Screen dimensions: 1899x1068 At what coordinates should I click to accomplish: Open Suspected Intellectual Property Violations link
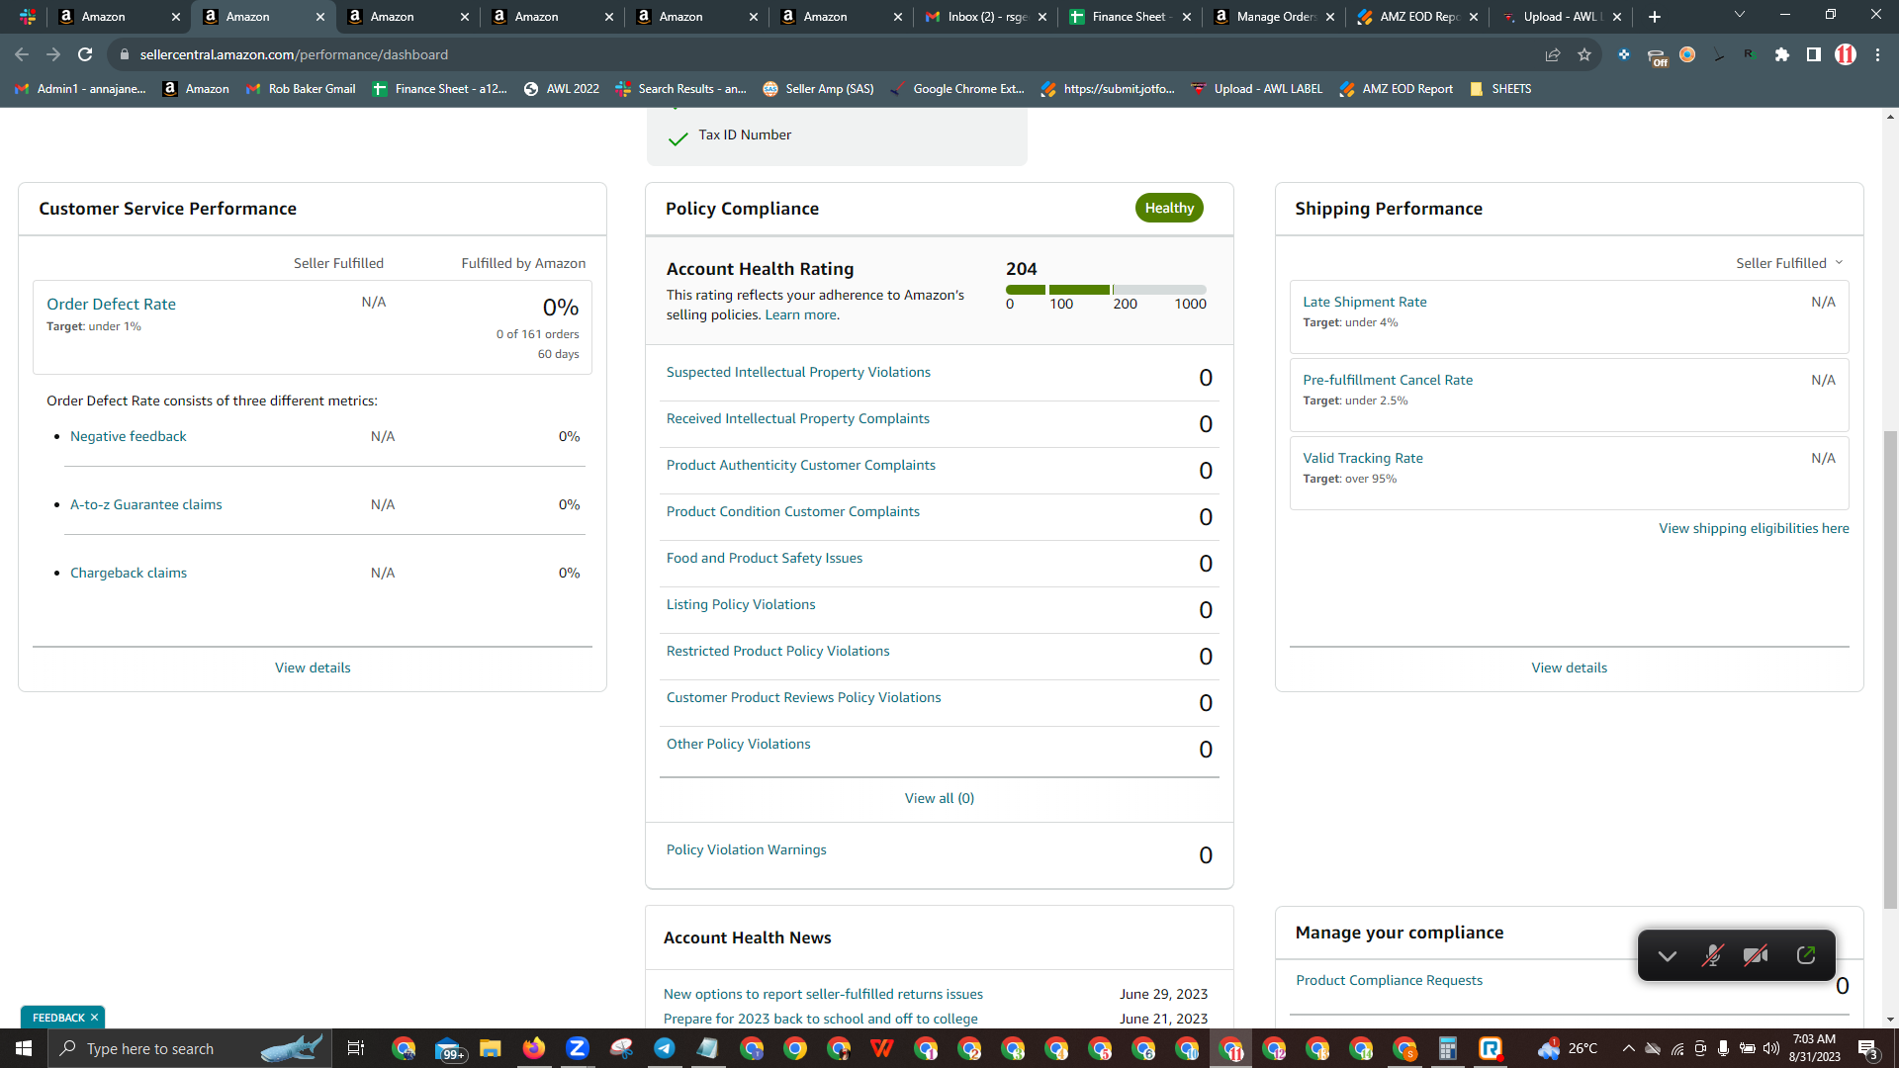tap(798, 372)
